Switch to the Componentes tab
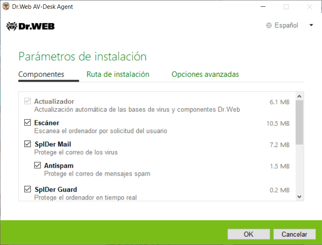Screen dimensions: 322x245 click(x=41, y=74)
